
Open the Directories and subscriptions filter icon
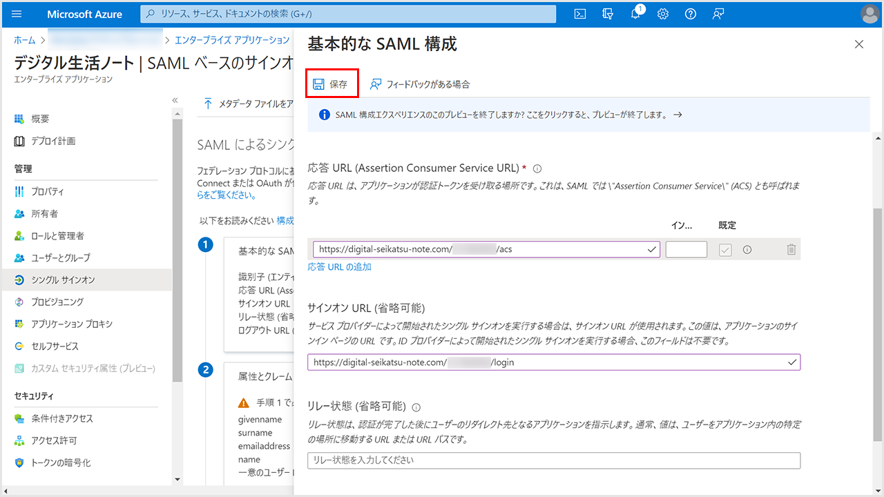(608, 14)
